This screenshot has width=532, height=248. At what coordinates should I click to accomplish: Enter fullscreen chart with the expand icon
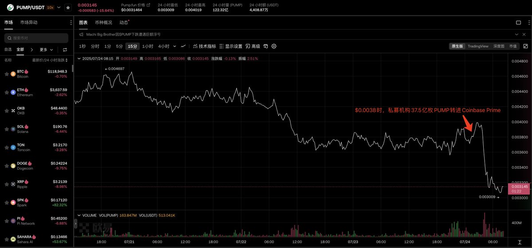pyautogui.click(x=525, y=46)
